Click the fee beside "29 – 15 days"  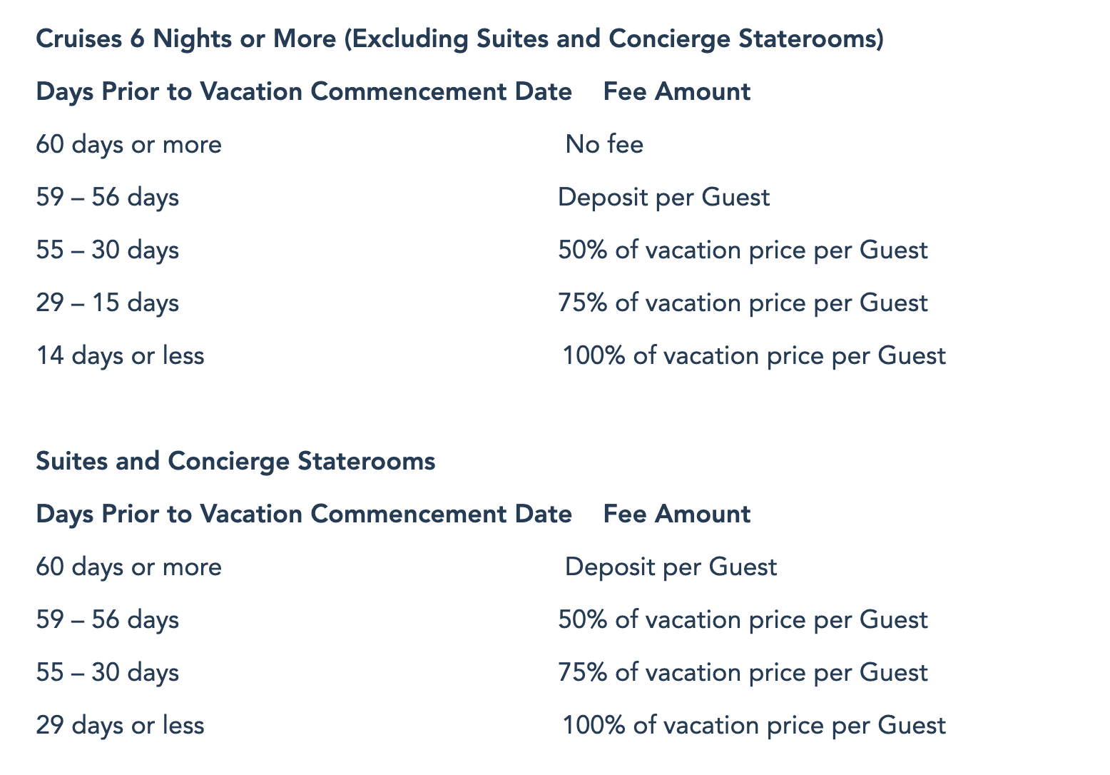click(743, 303)
